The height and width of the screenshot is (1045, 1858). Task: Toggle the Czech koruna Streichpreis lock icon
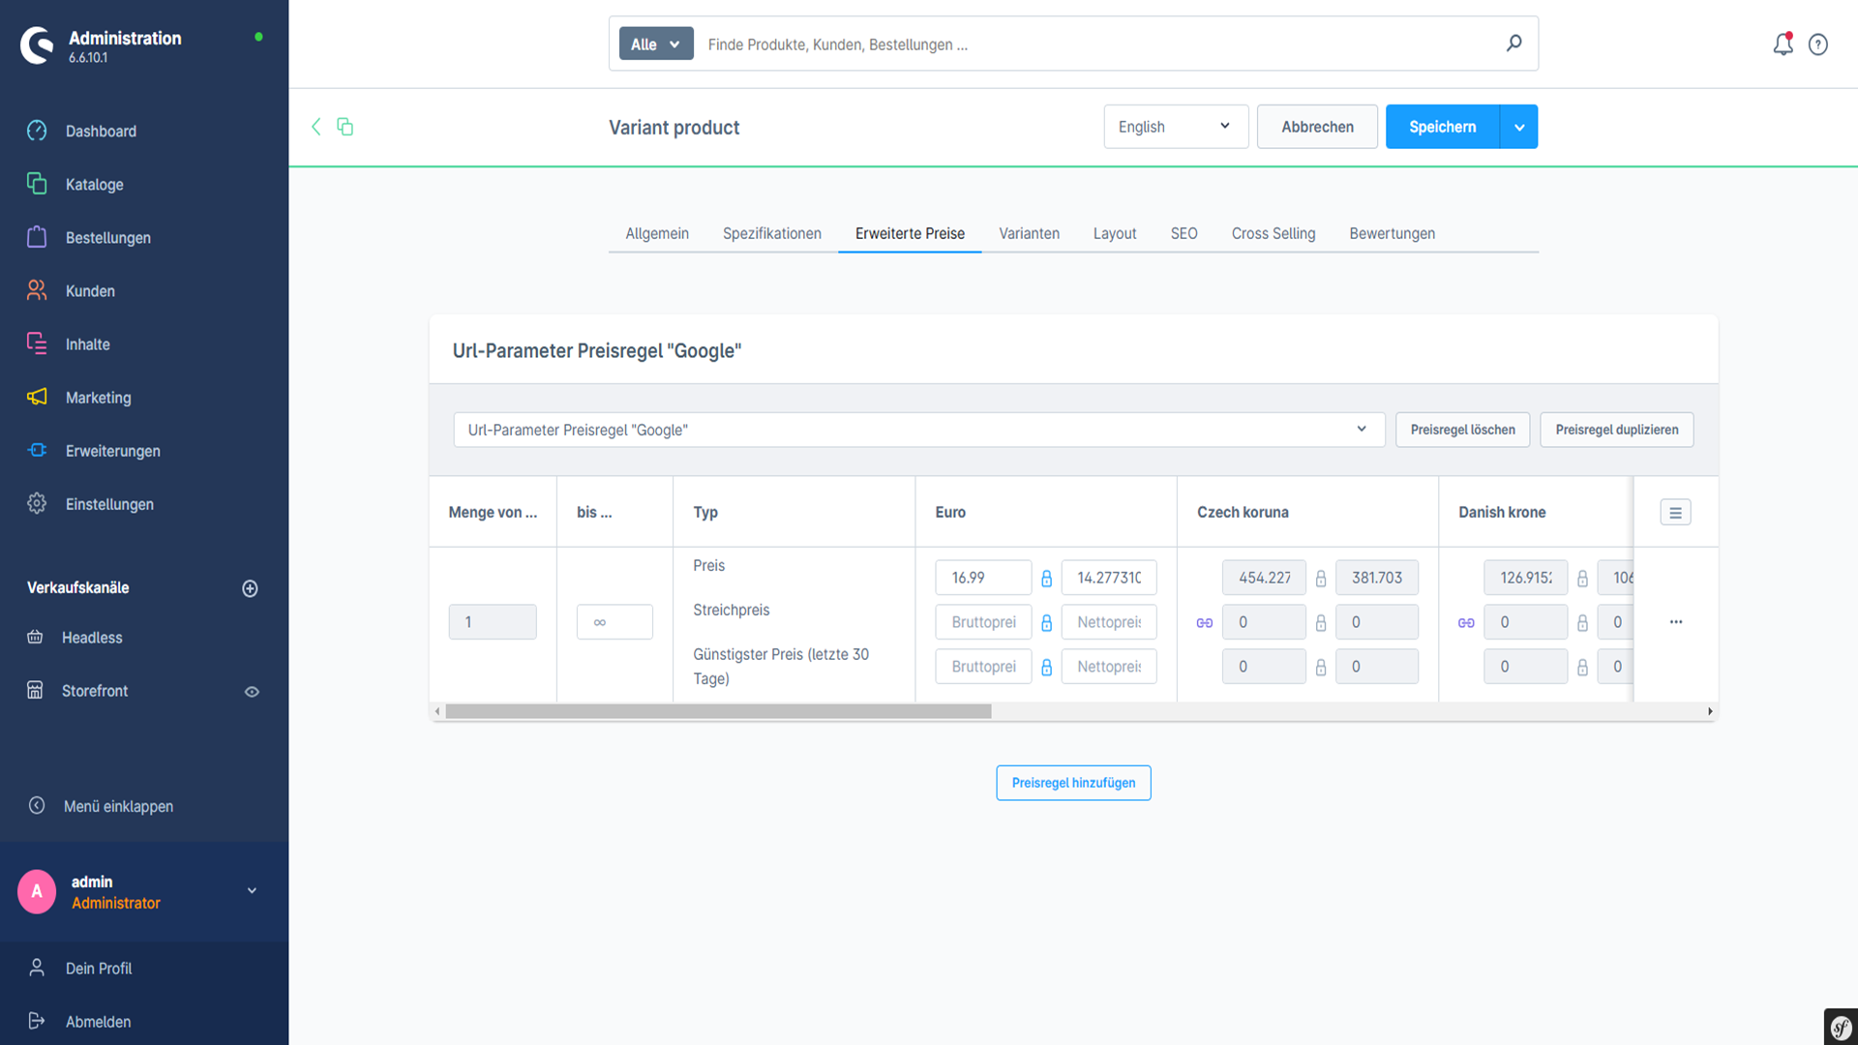[x=1321, y=623]
